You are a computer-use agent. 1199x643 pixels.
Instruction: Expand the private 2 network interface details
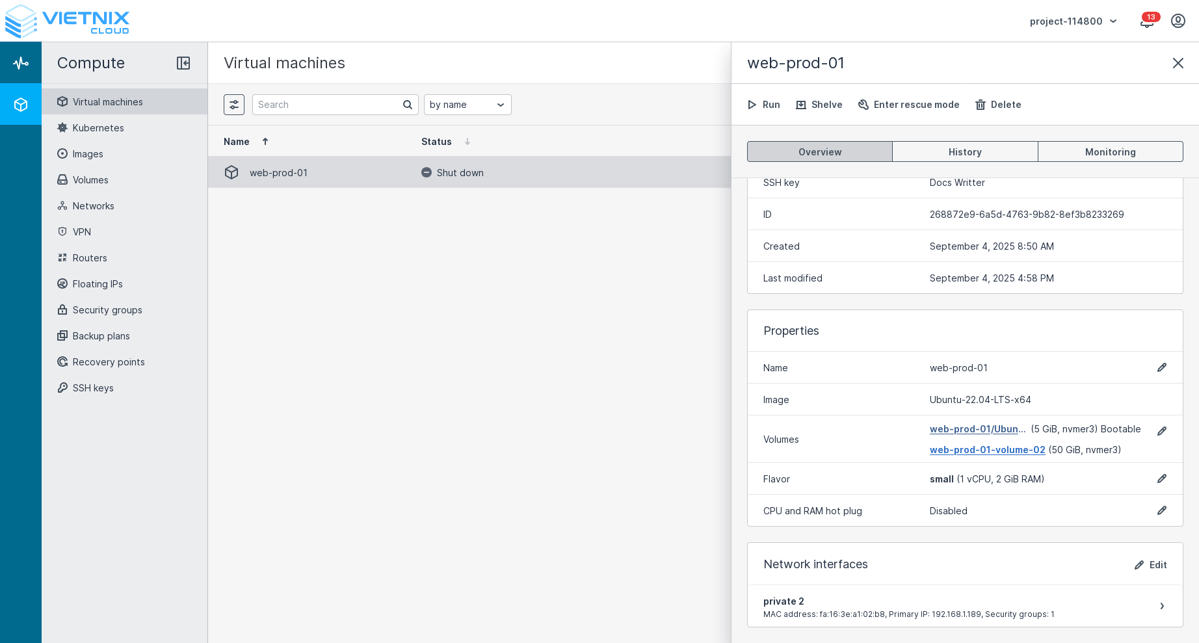[x=1162, y=606]
